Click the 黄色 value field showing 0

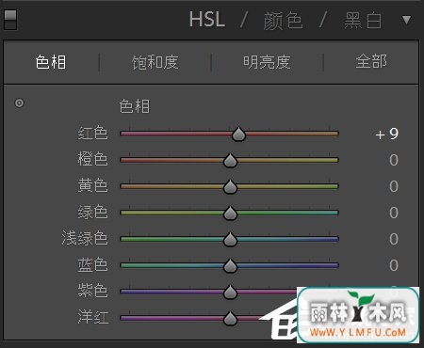[394, 186]
